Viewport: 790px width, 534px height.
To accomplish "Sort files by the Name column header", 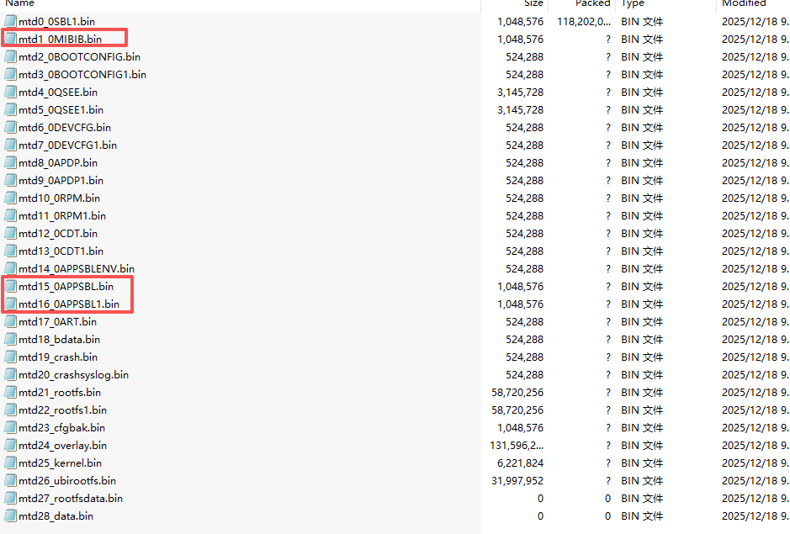I will (19, 4).
